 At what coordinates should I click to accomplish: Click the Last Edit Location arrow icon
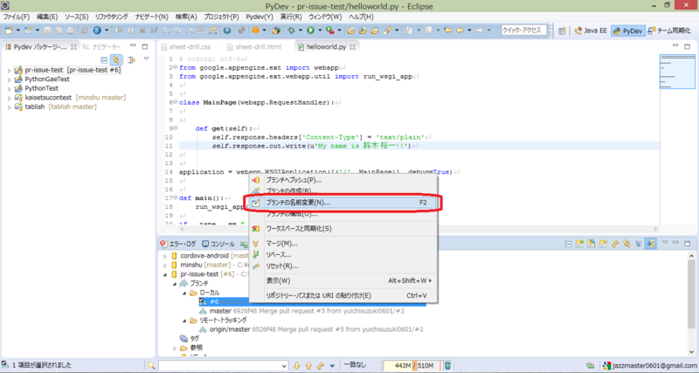click(448, 31)
